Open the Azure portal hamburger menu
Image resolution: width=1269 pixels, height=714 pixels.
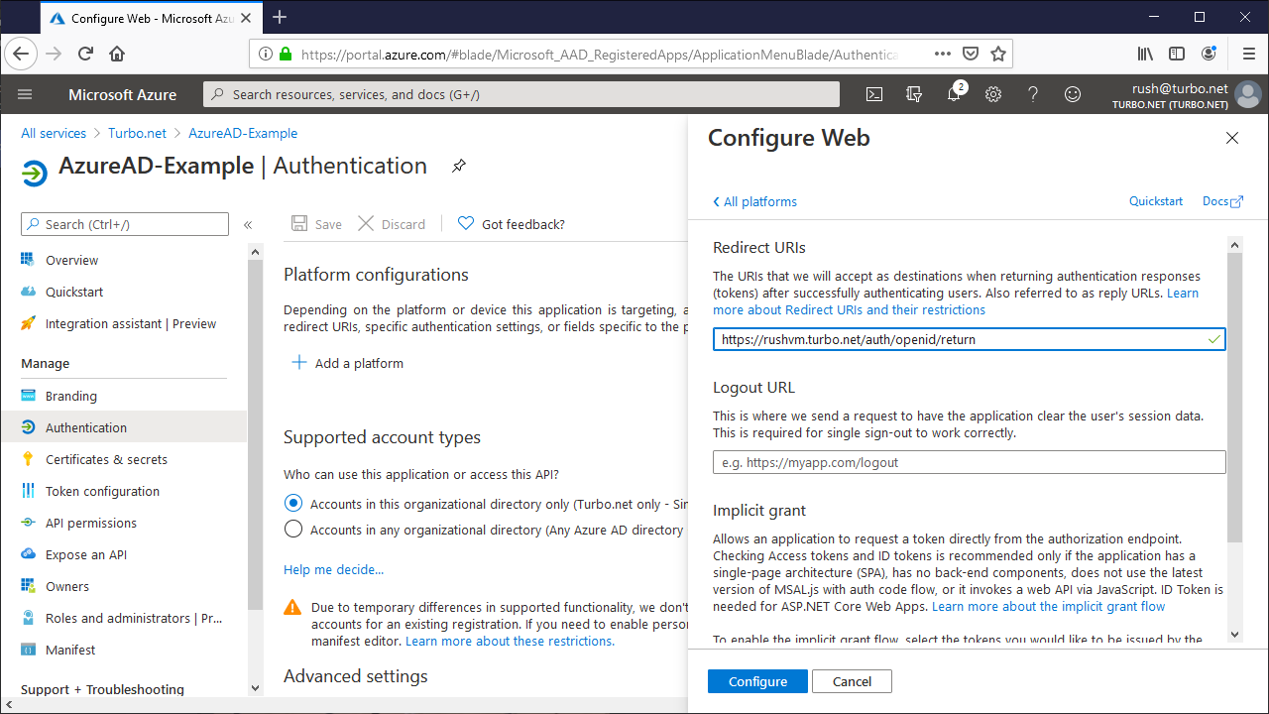pos(24,94)
